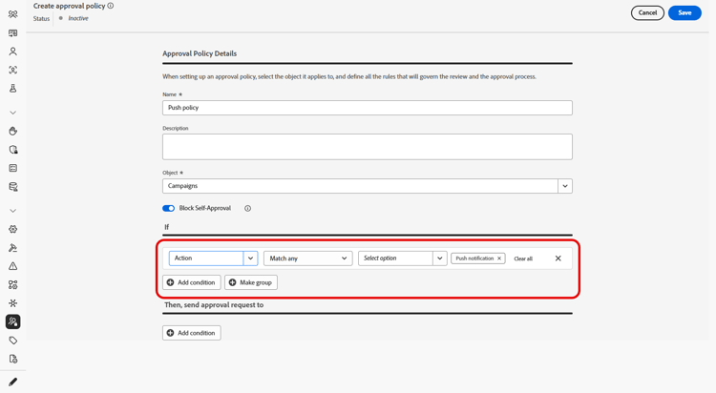This screenshot has height=393, width=716.
Task: Expand the Action field dropdown
Action: click(250, 259)
